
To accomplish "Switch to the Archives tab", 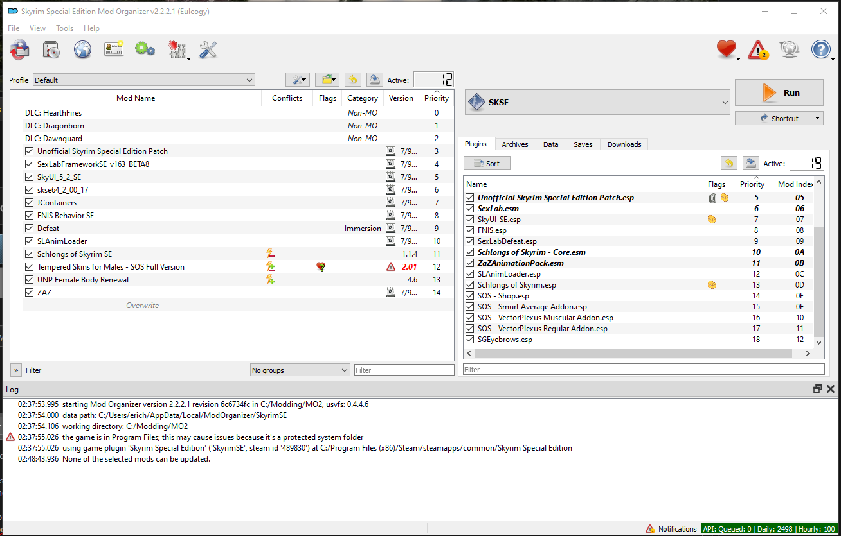I will pyautogui.click(x=515, y=144).
